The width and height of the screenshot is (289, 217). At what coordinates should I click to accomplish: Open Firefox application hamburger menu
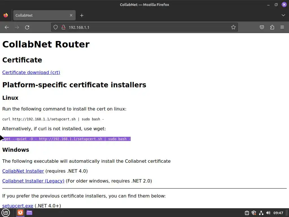pyautogui.click(x=282, y=27)
